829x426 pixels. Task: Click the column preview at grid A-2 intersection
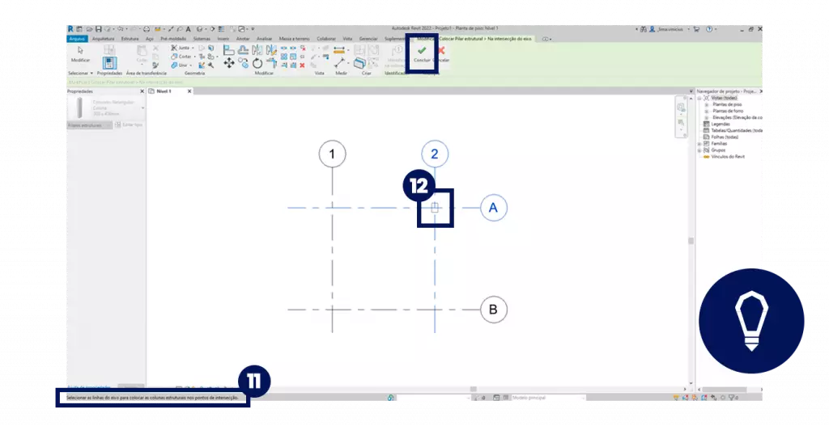435,208
